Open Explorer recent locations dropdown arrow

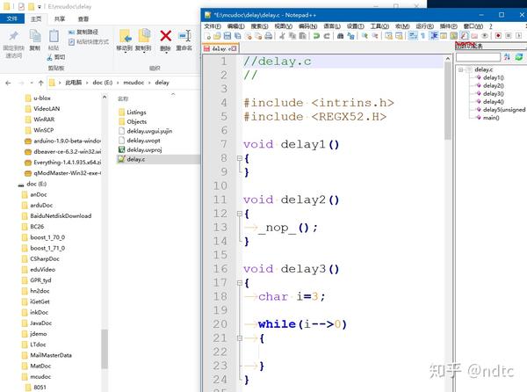coord(32,83)
